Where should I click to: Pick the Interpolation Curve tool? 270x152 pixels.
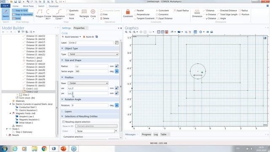[x=59, y=14]
